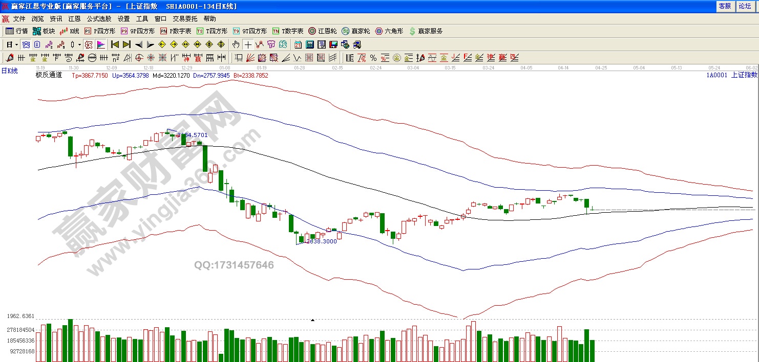This screenshot has height=362, width=759.
Task: Click the 客服 button at top right
Action: pos(725,6)
